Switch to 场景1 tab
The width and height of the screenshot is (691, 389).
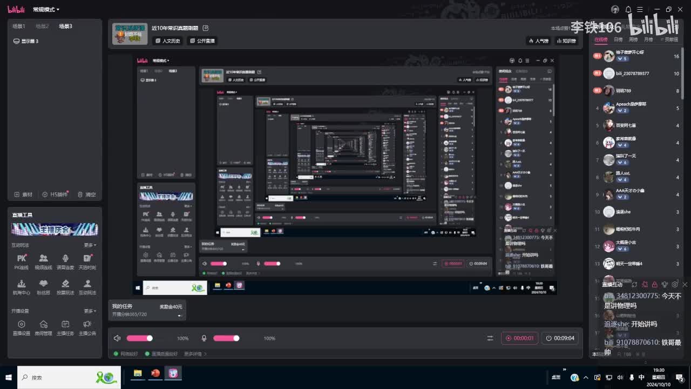tap(19, 26)
